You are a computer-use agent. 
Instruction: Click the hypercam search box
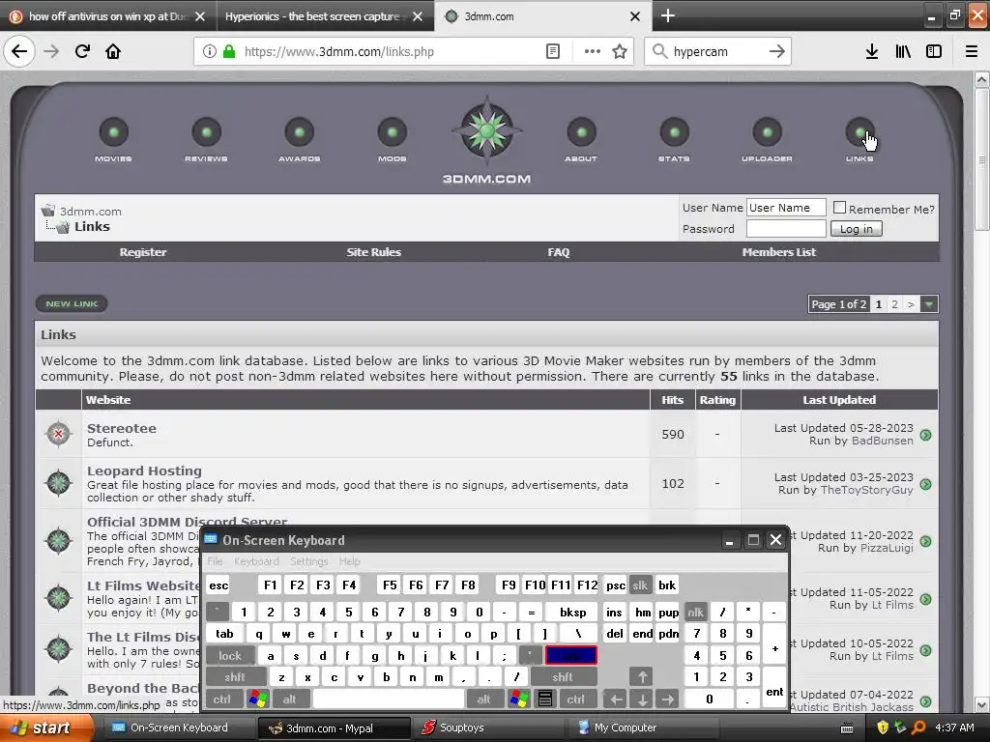(716, 52)
